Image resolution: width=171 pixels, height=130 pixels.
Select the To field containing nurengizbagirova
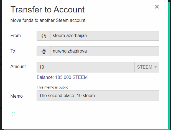click(x=104, y=51)
